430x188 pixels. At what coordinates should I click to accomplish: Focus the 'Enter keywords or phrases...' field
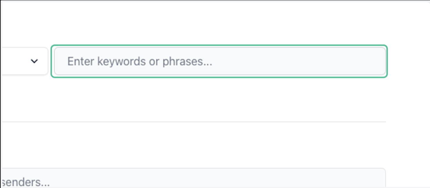coord(219,61)
